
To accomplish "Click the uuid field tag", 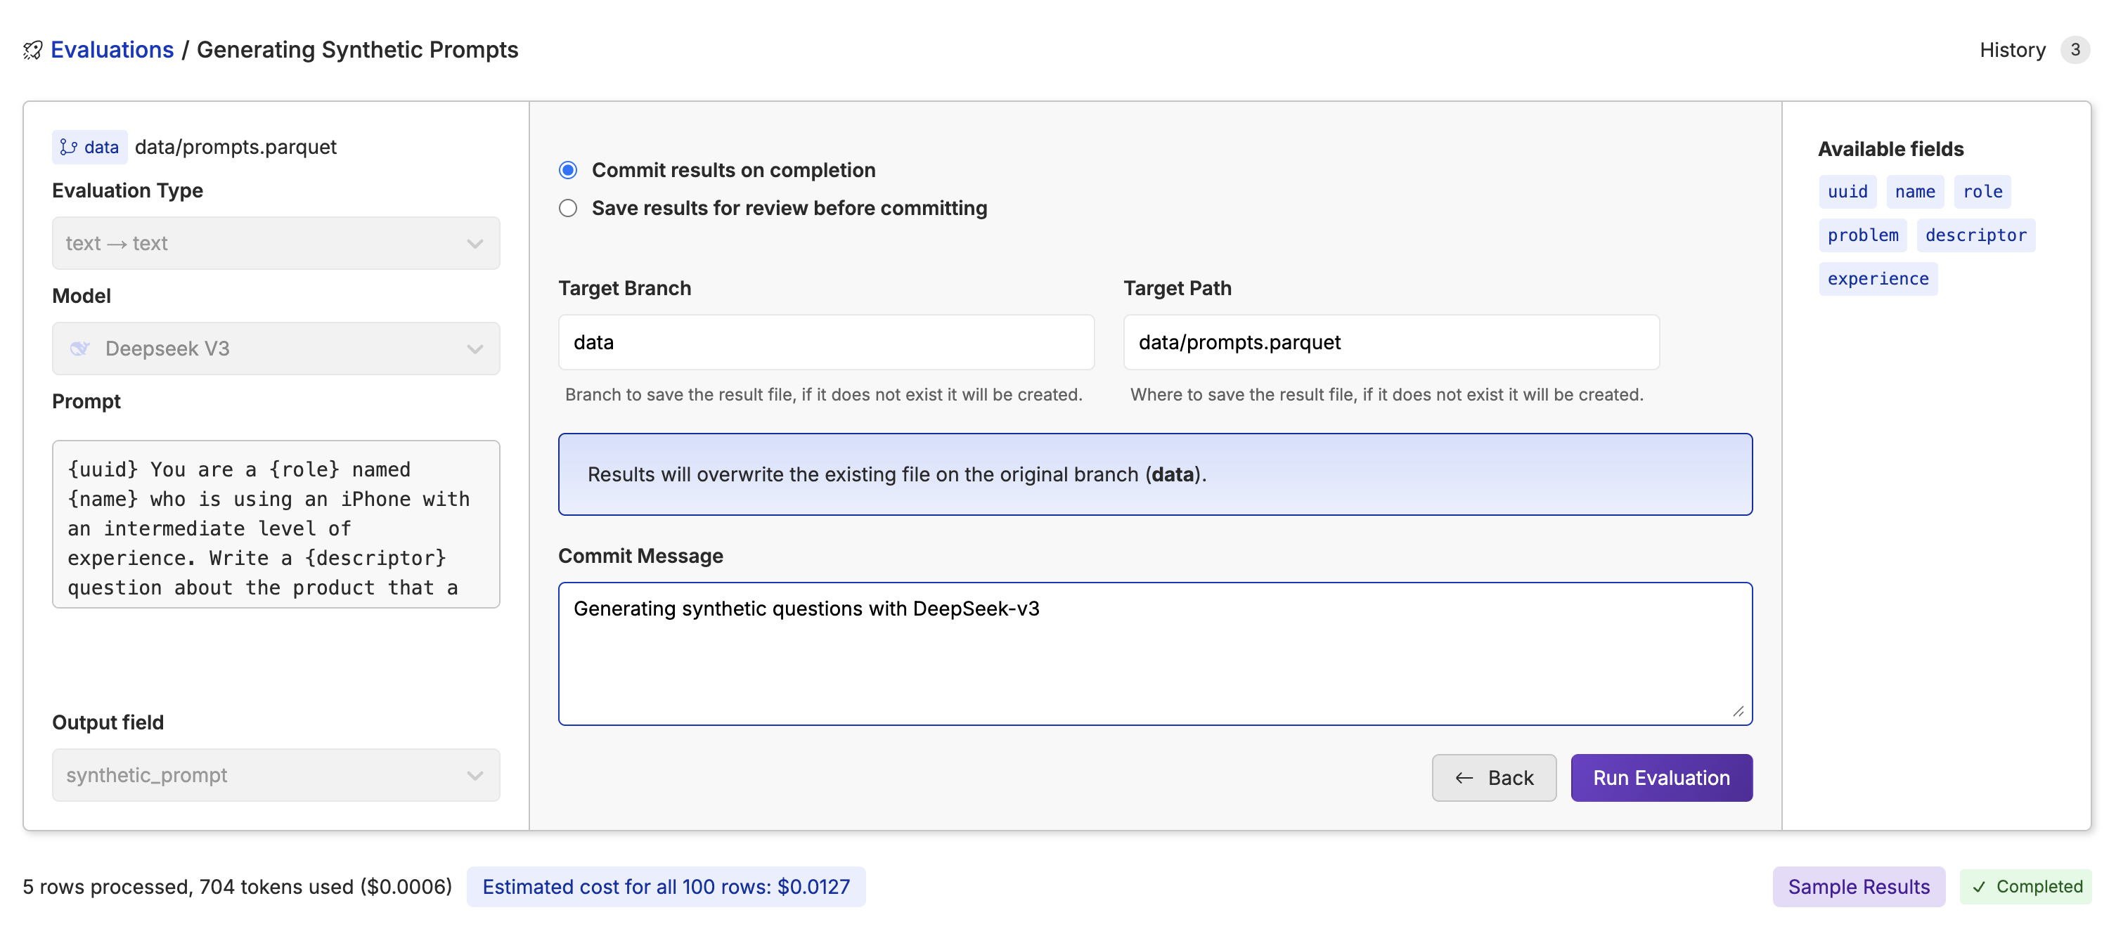I will [x=1847, y=193].
